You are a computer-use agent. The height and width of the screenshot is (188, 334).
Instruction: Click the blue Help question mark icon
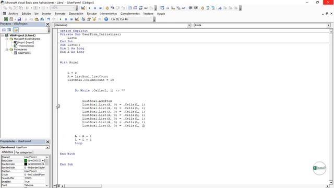(106, 19)
